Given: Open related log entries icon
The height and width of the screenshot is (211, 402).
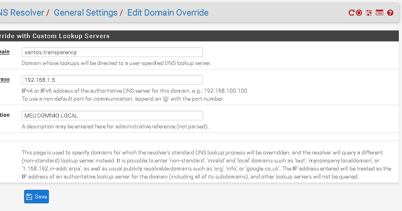Looking at the screenshot, I should pos(380,12).
